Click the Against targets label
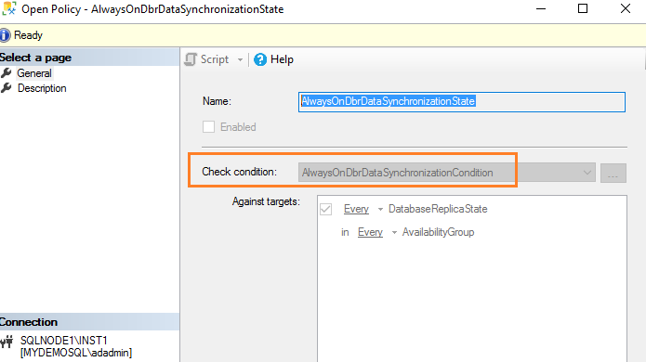The image size is (646, 362). (x=266, y=201)
